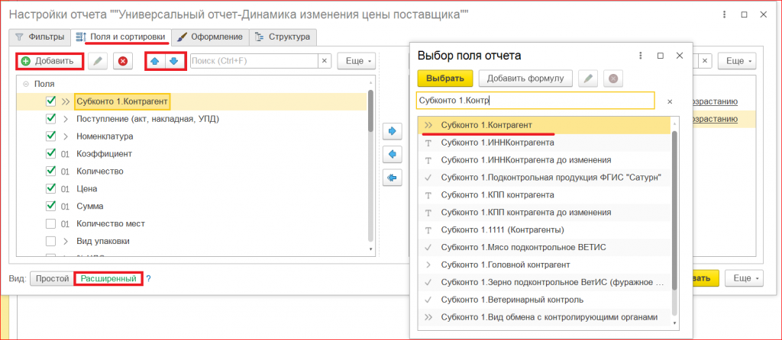The image size is (782, 340).
Task: Select Субконто 1.Ветеринарный контроль item
Action: 544,300
